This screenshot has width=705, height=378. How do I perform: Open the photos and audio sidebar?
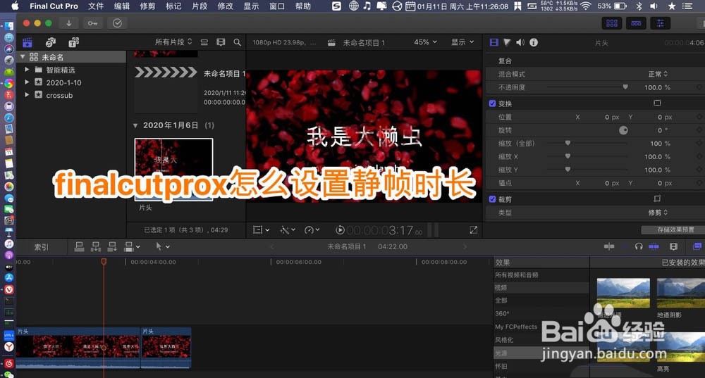pos(50,42)
